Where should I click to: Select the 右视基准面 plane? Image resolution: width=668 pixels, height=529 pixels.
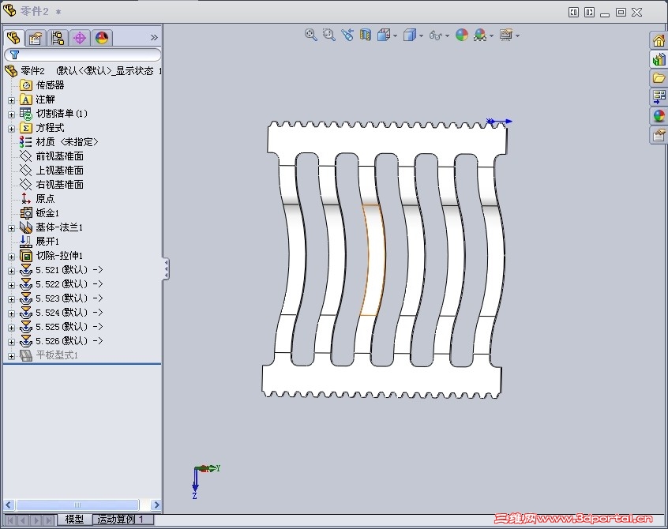[x=60, y=185]
